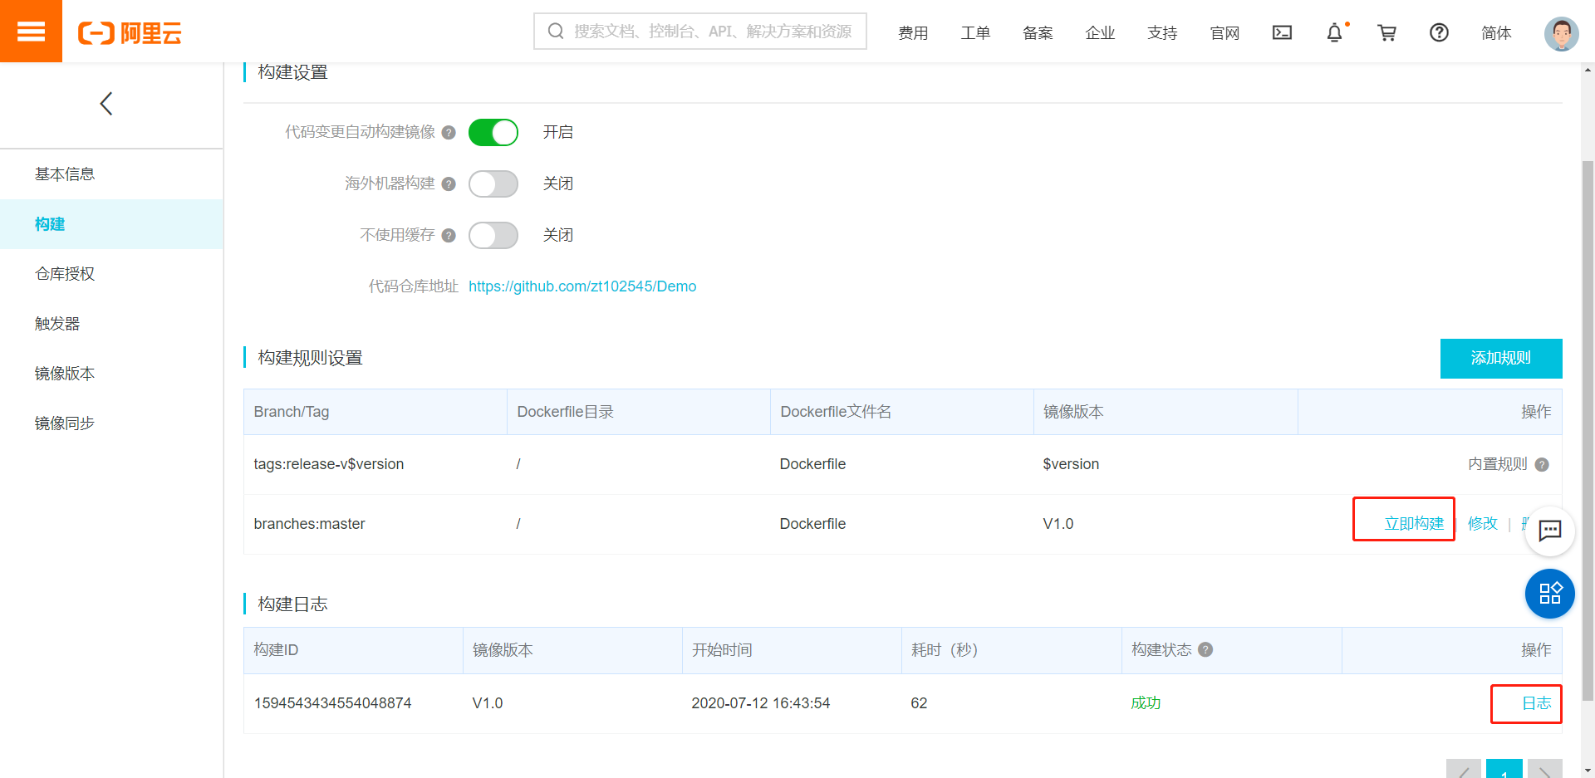The height and width of the screenshot is (778, 1595).
Task: Open 官网 in the top navigation
Action: coord(1224,33)
